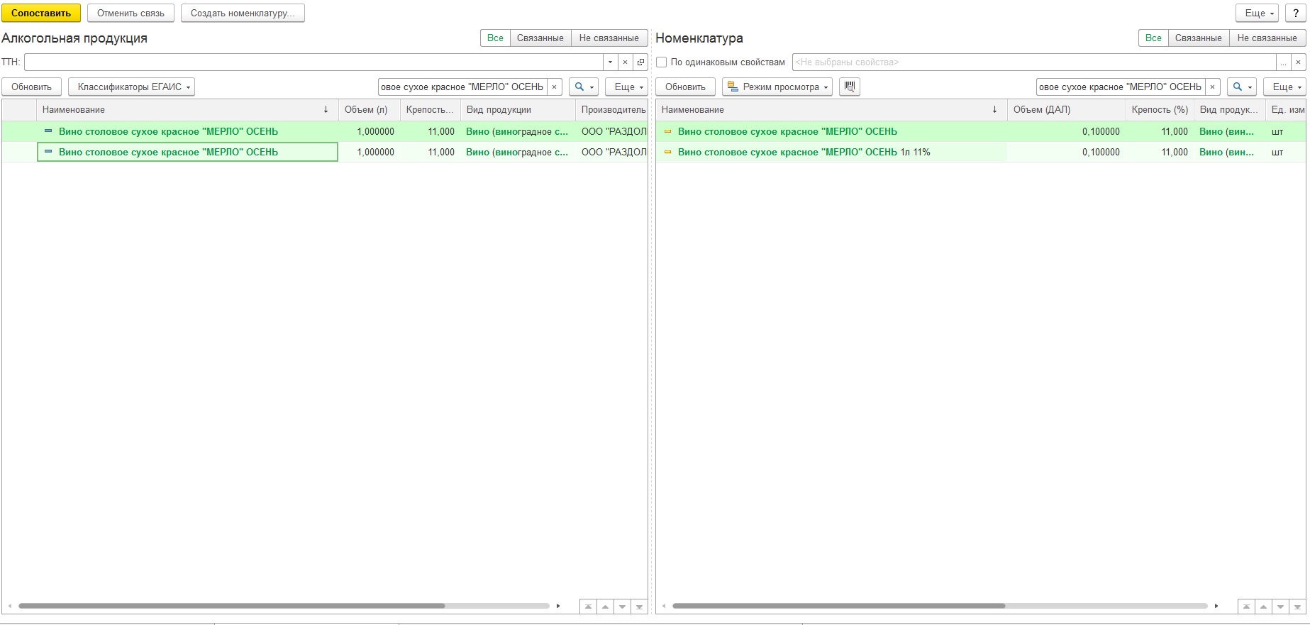1310x625 pixels.
Task: Toggle По одинаковым свойствам checkbox
Action: (662, 62)
